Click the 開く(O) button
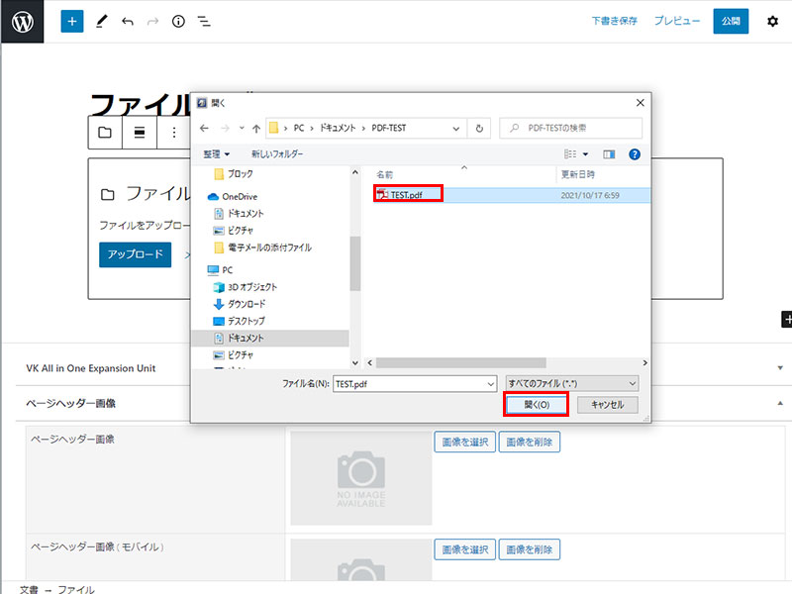The height and width of the screenshot is (594, 792). pos(536,405)
